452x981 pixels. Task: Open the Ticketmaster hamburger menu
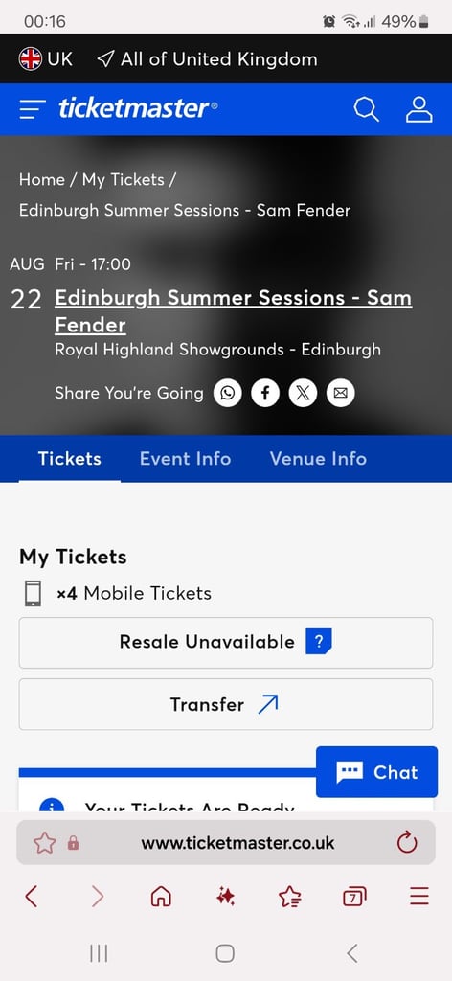33,109
